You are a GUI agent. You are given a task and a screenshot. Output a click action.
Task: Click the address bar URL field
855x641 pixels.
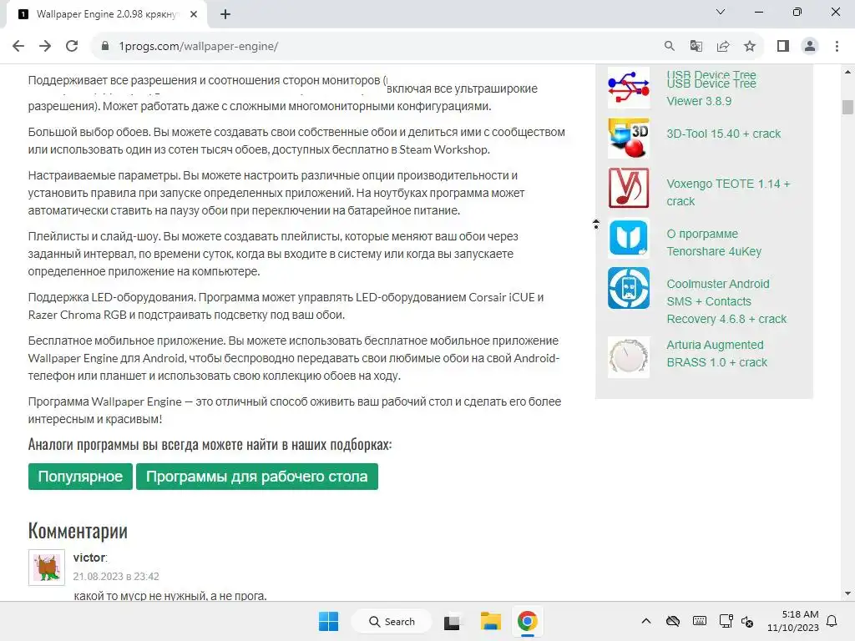(x=382, y=47)
